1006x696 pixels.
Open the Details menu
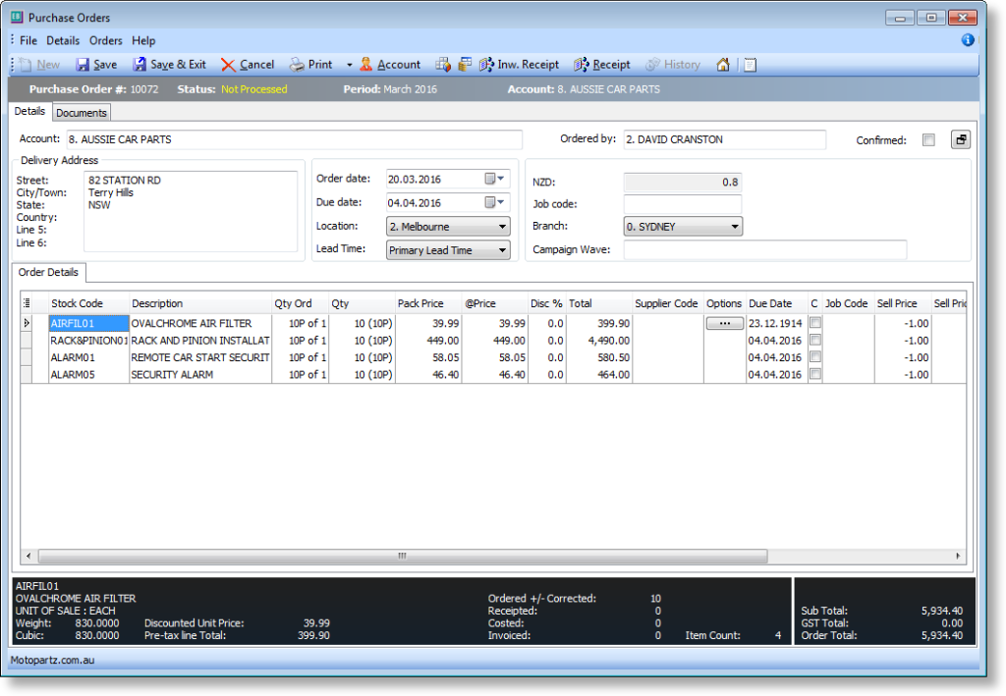[63, 40]
